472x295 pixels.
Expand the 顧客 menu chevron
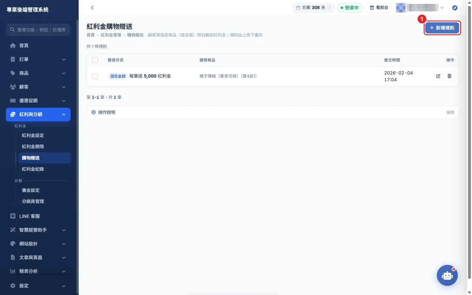tap(64, 87)
